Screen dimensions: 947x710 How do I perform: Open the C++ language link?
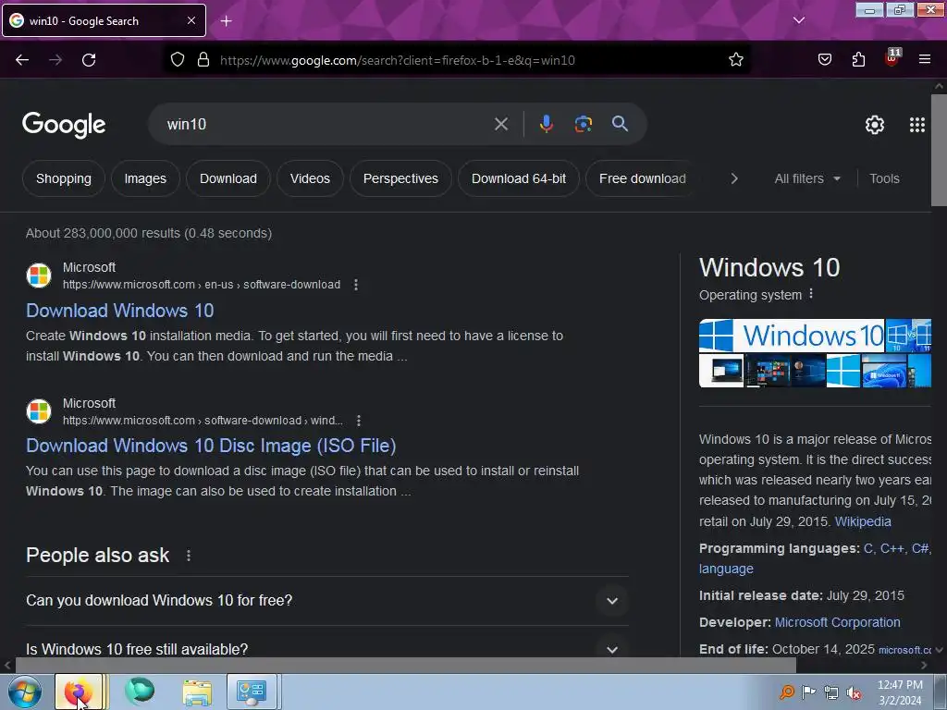click(x=892, y=548)
